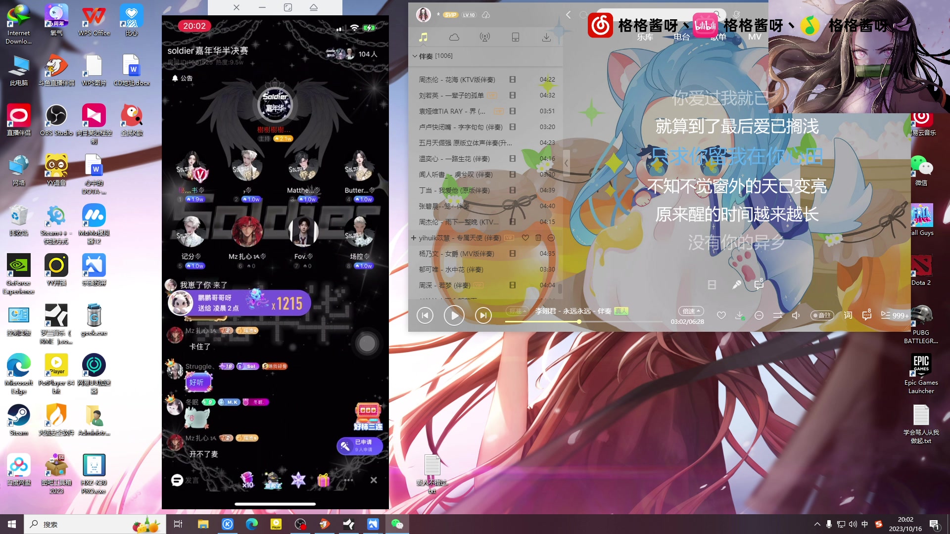Image resolution: width=950 pixels, height=534 pixels.
Task: Open the local music note tab
Action: (423, 37)
